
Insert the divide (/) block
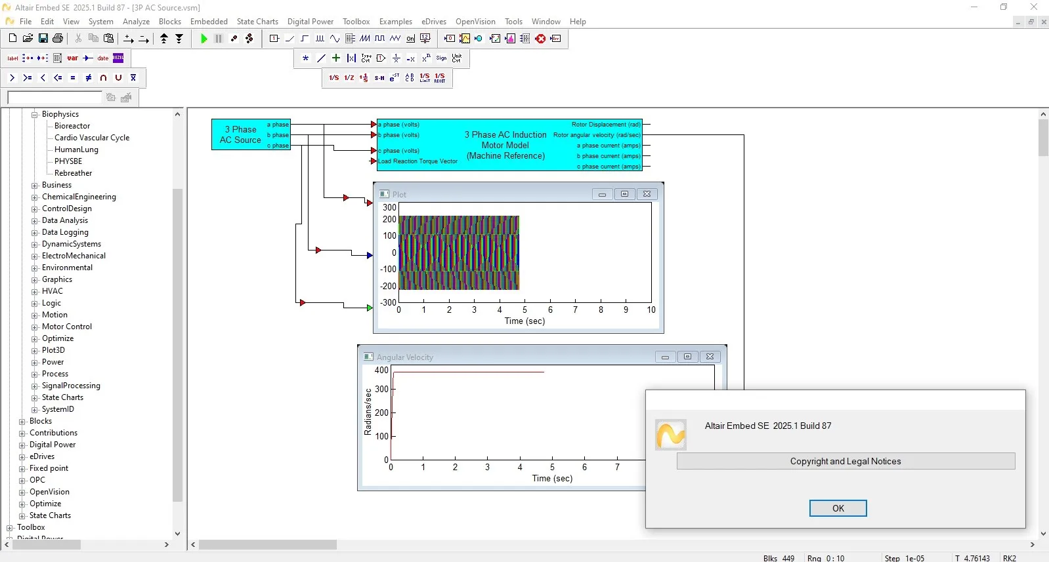tap(321, 58)
